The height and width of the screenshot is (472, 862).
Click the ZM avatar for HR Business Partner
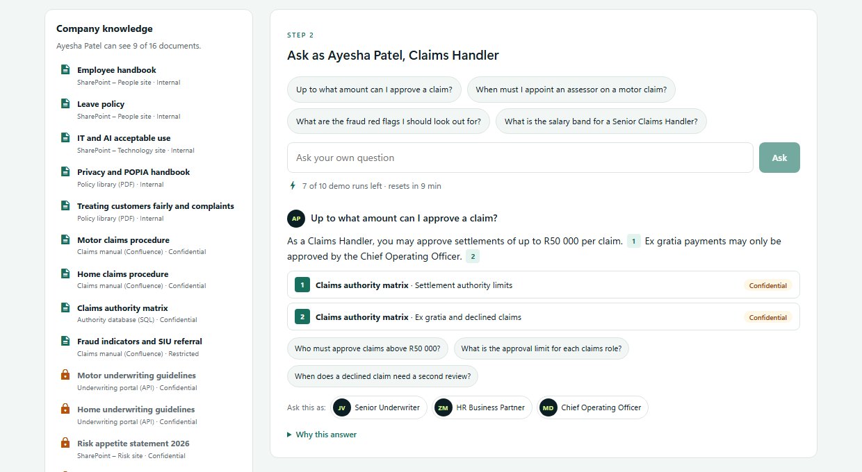(443, 407)
